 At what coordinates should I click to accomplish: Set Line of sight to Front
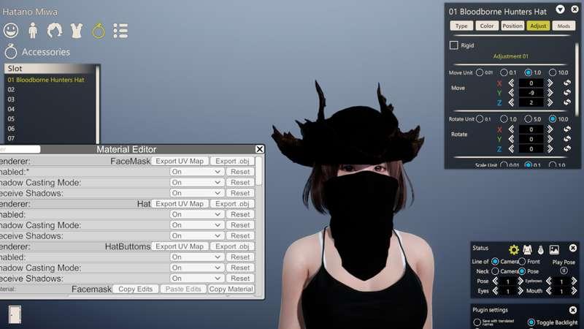coord(522,261)
